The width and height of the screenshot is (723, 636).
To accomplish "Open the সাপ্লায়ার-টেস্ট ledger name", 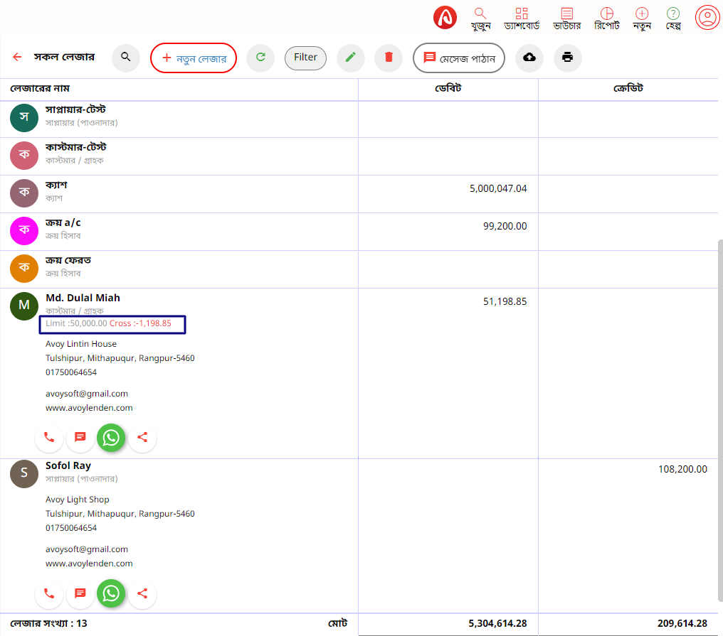I will (x=75, y=110).
